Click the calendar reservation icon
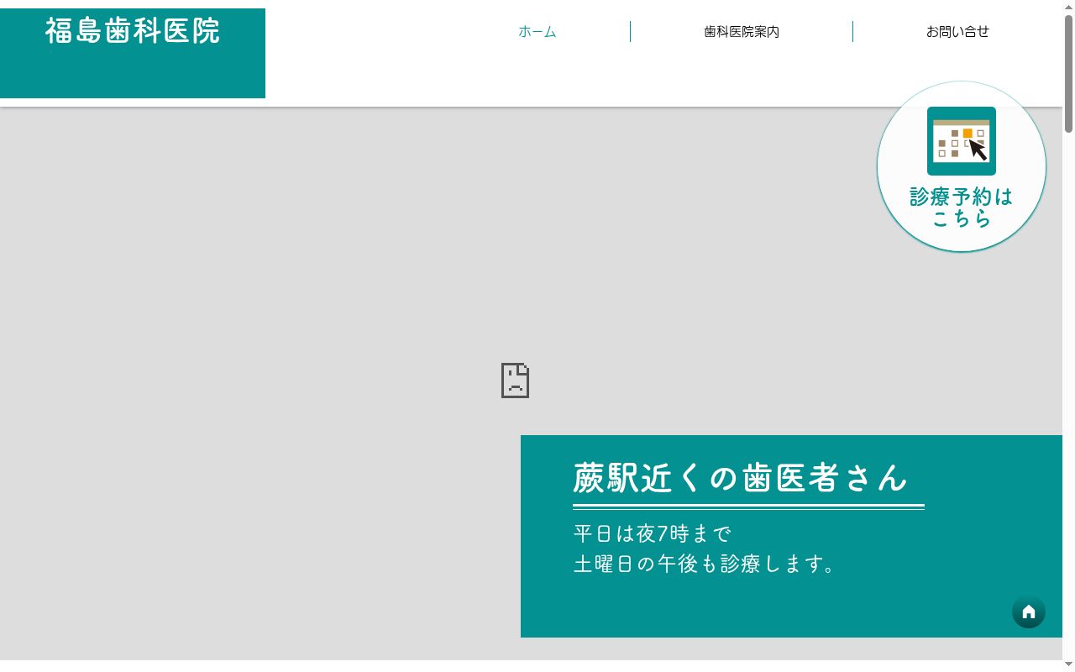Screen dimensions: 1075x672 point(962,141)
